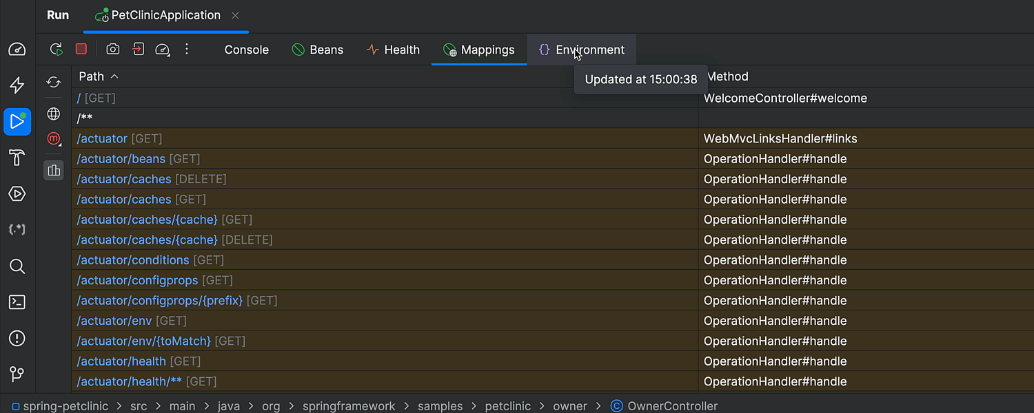Click the refresh mappings icon
The height and width of the screenshot is (413, 1034).
pyautogui.click(x=54, y=83)
